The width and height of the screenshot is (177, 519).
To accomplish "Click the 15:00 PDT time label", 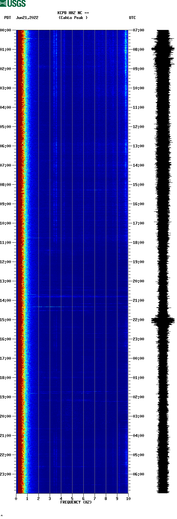I will pyautogui.click(x=6, y=320).
